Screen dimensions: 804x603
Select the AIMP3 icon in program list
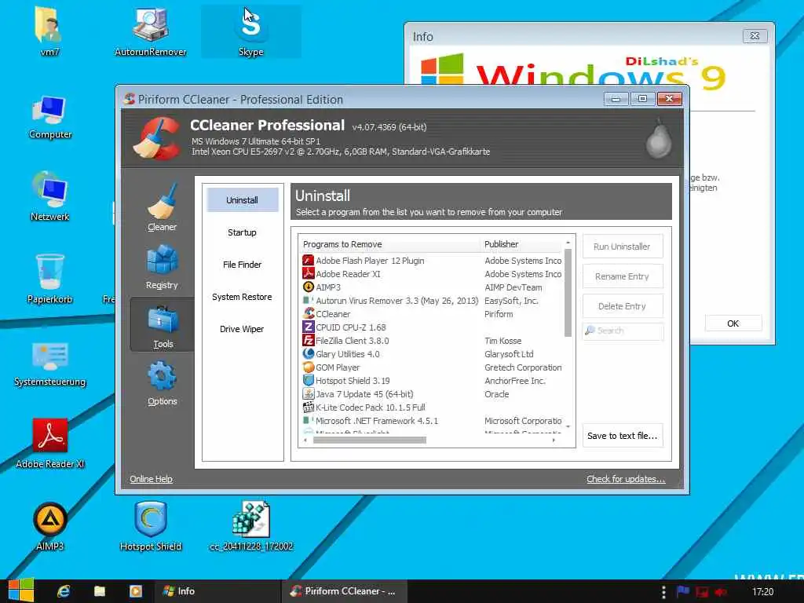(x=308, y=287)
